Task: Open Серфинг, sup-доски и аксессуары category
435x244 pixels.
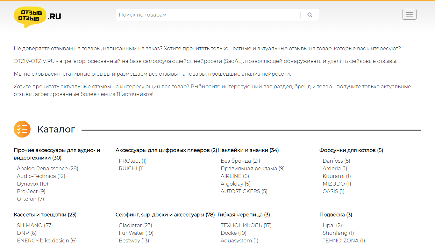Action: pos(165,215)
